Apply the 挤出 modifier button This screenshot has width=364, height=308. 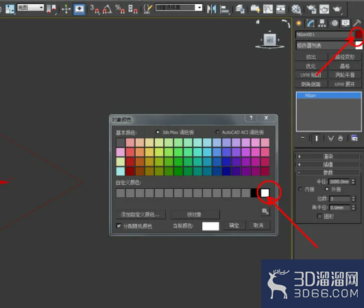pyautogui.click(x=311, y=57)
